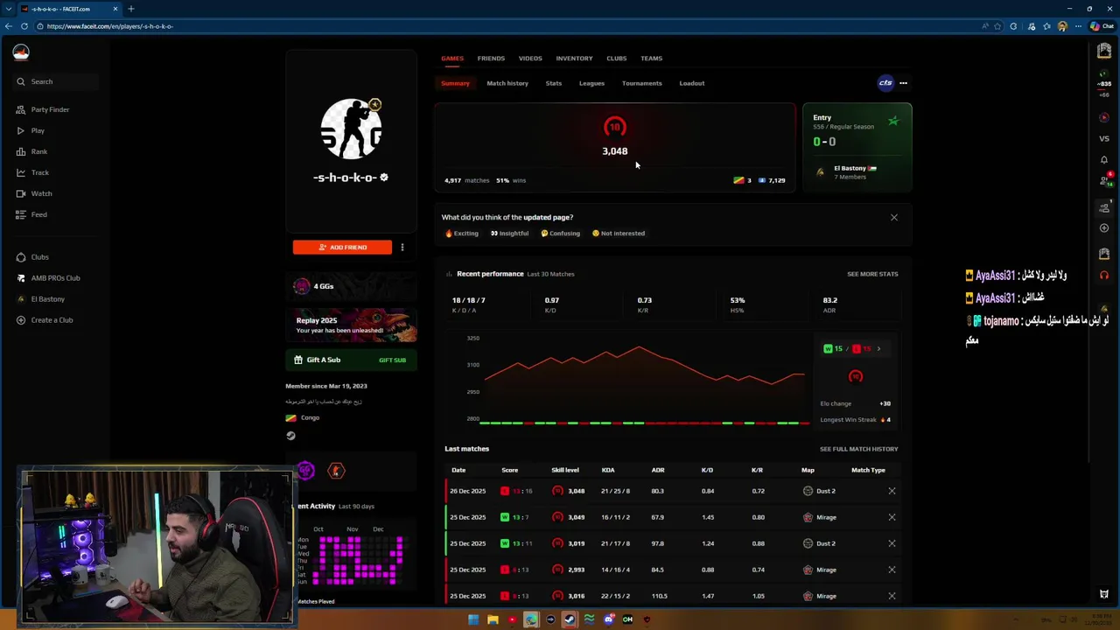
Task: Click SEE FULL MATCH HISTORY link
Action: [x=858, y=449]
